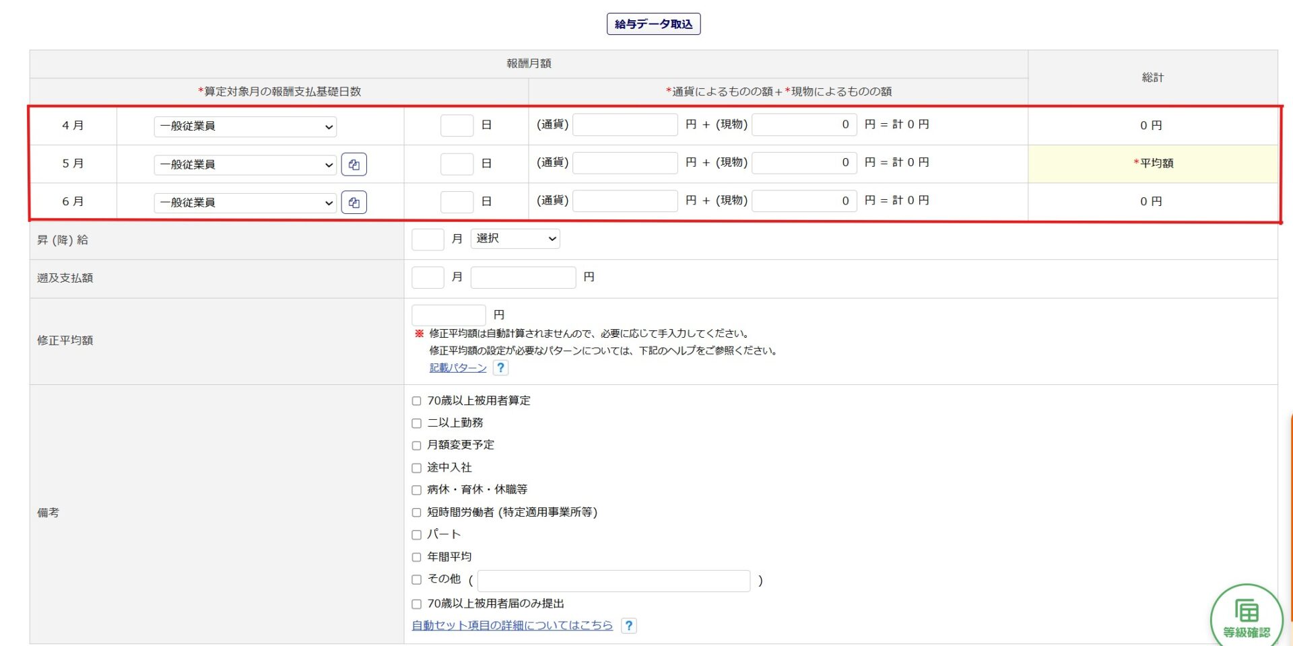Click 4月 days input field
Viewport: 1293px width, 646px height.
click(x=457, y=126)
